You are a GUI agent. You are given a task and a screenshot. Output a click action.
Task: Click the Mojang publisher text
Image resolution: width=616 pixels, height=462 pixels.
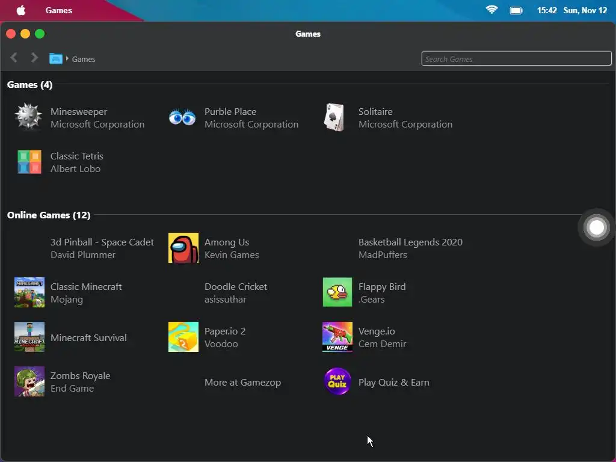point(67,300)
